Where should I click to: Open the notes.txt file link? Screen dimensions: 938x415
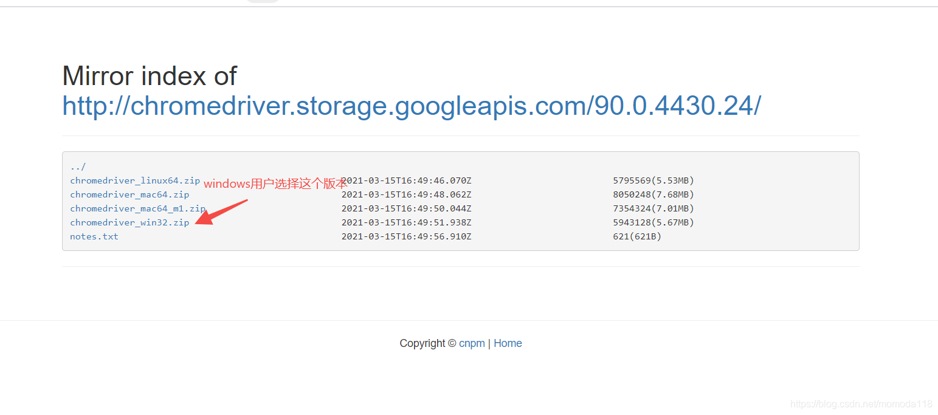point(94,236)
